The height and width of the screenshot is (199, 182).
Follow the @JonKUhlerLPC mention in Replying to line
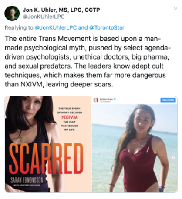point(56,27)
